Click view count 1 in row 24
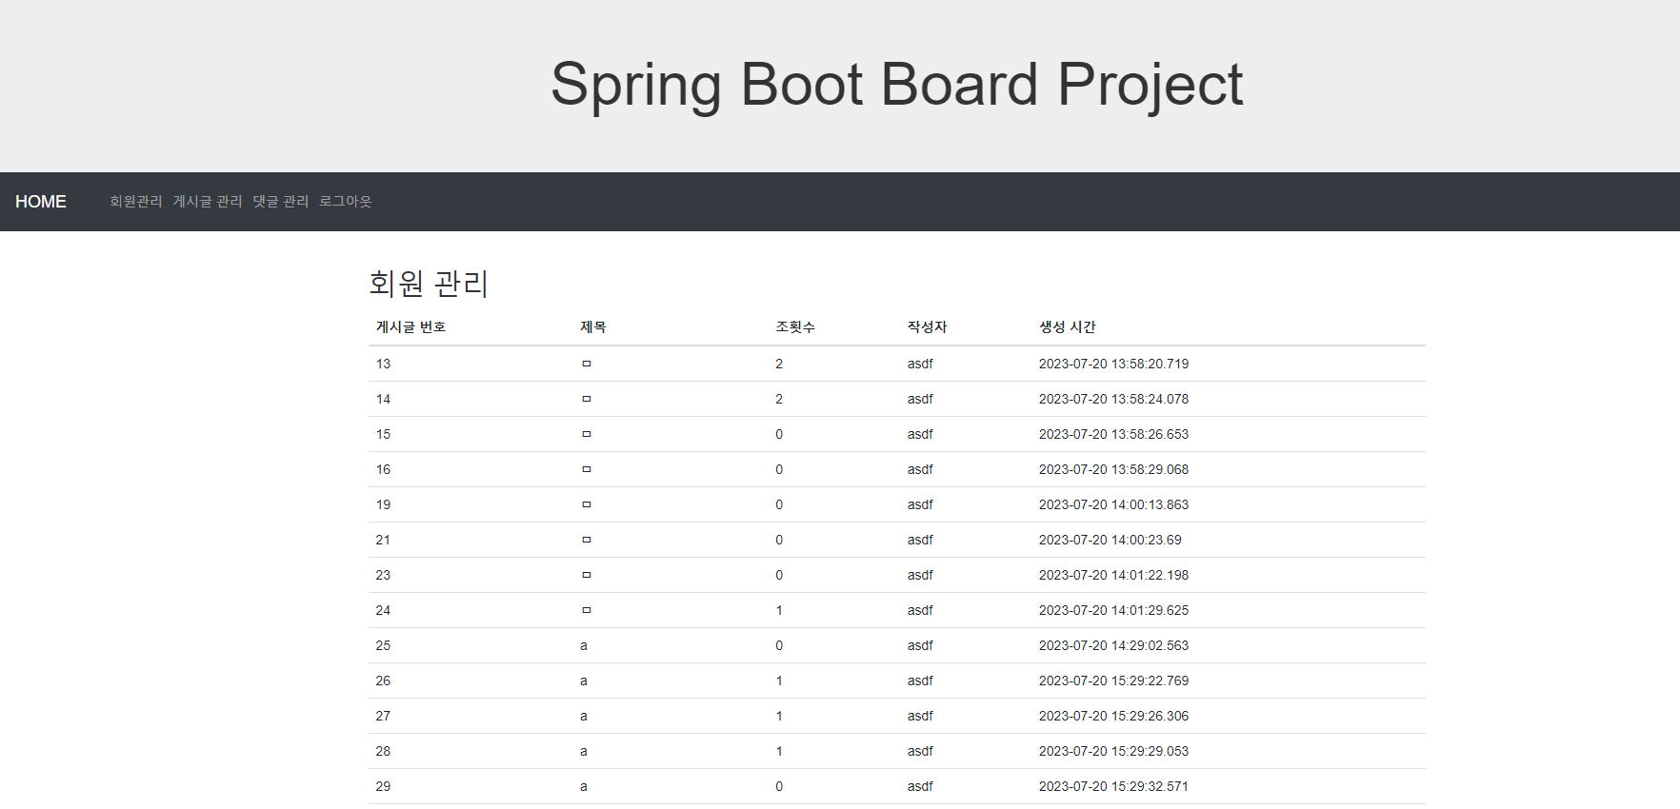Viewport: 1680px width, 809px height. 779,610
